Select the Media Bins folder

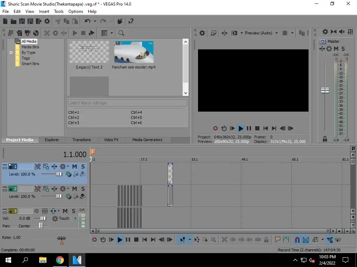(30, 47)
